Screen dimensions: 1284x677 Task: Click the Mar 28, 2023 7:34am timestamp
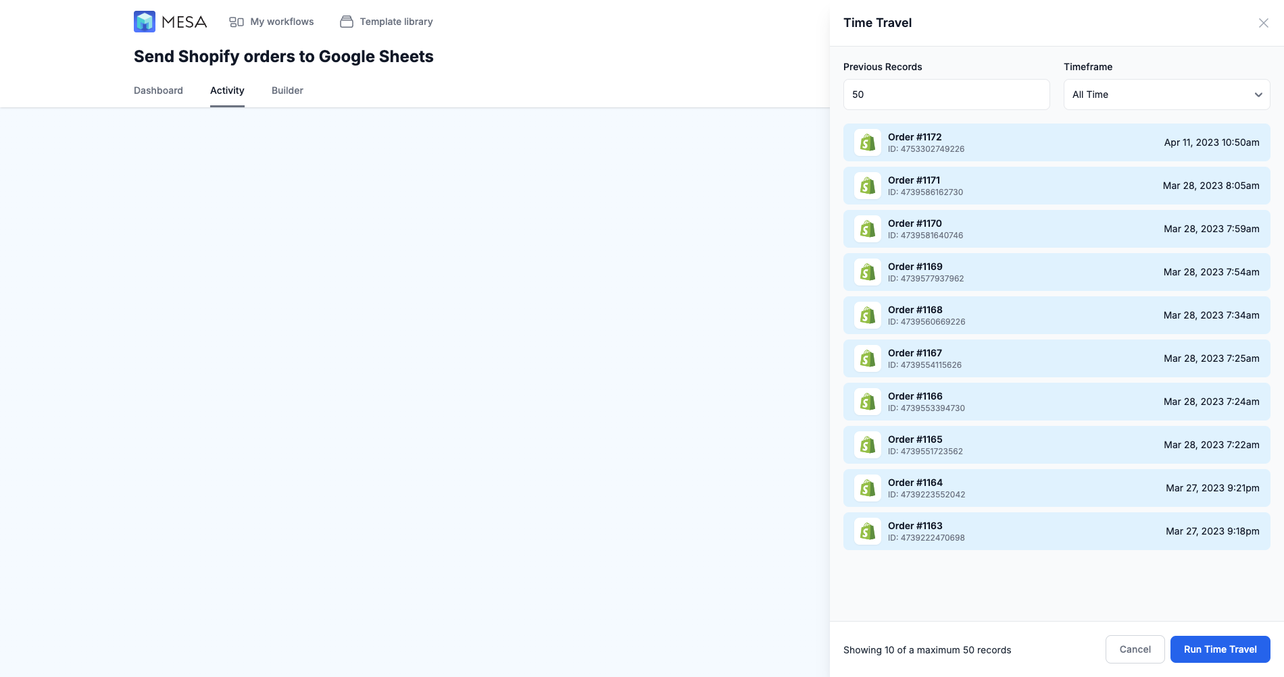tap(1212, 315)
